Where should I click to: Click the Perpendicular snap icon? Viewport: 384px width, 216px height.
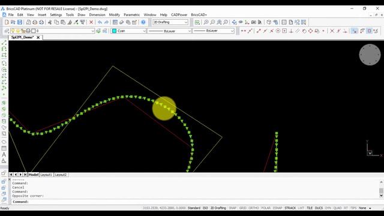291,31
